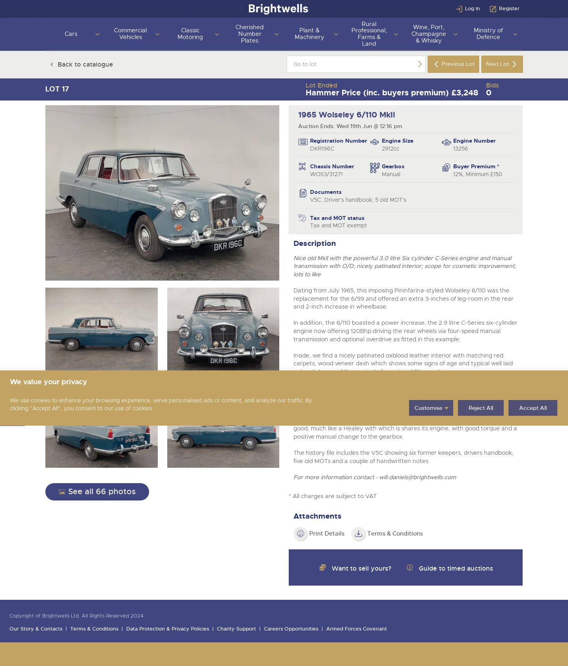Click the Register pencil icon
Screen dimensions: 568x666
[493, 9]
